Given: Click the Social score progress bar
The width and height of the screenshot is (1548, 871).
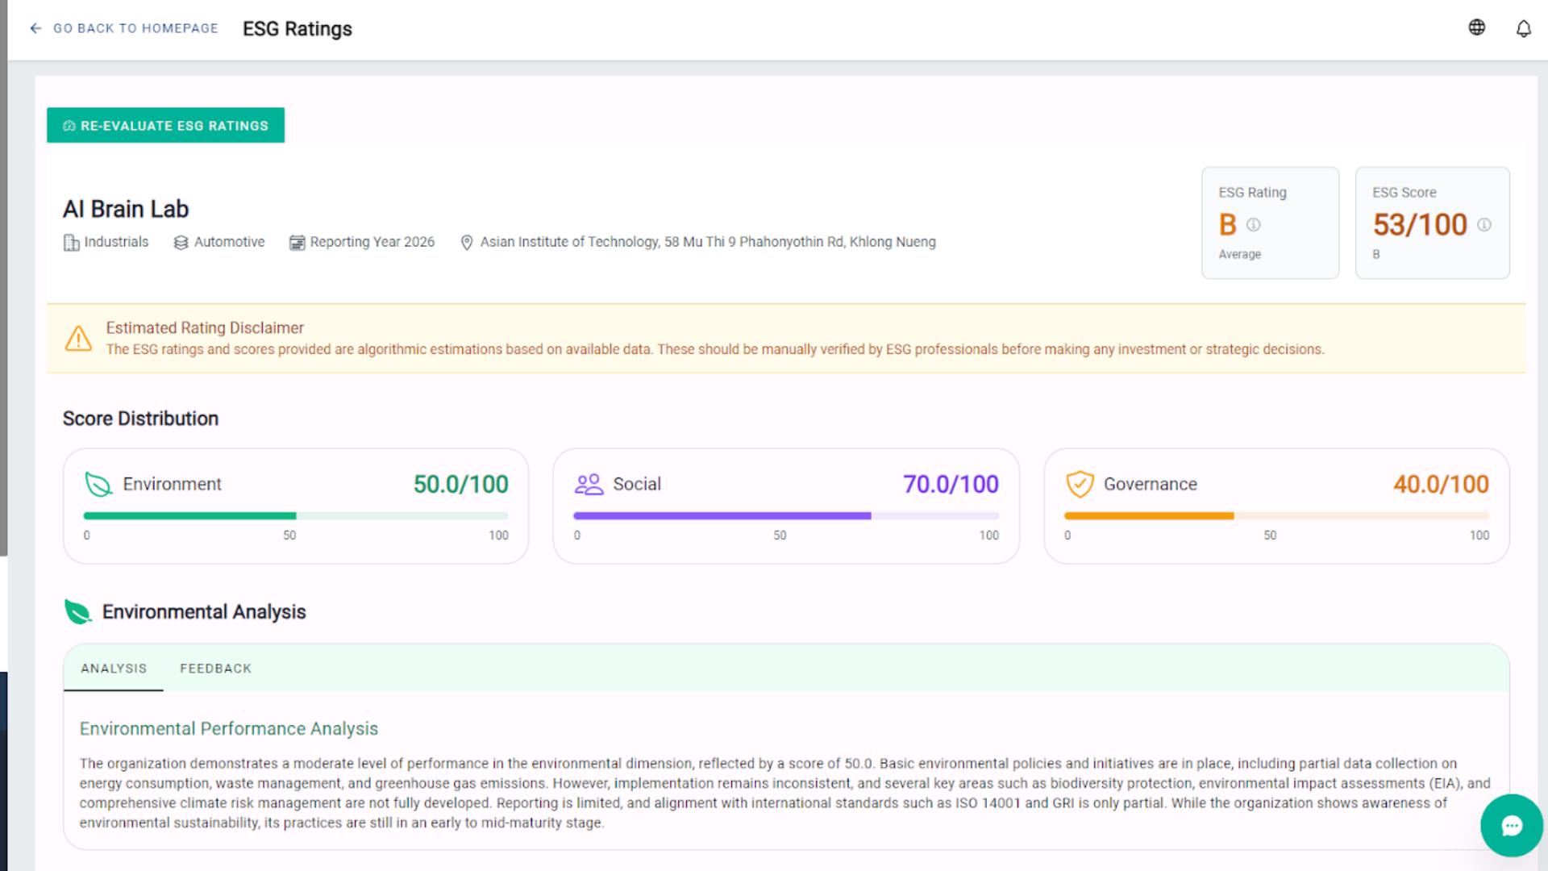Looking at the screenshot, I should coord(785,515).
